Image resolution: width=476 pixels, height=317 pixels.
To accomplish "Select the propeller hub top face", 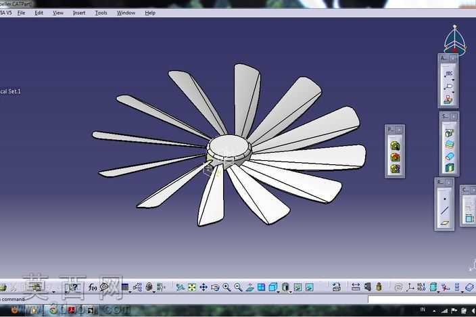I will click(x=229, y=145).
